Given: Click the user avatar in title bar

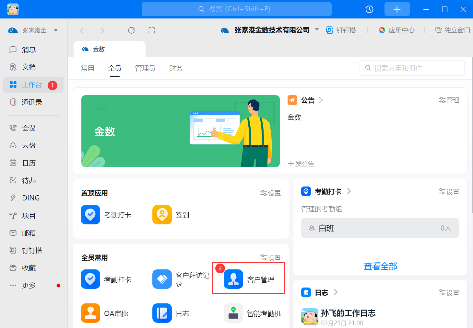Looking at the screenshot, I should (13, 9).
